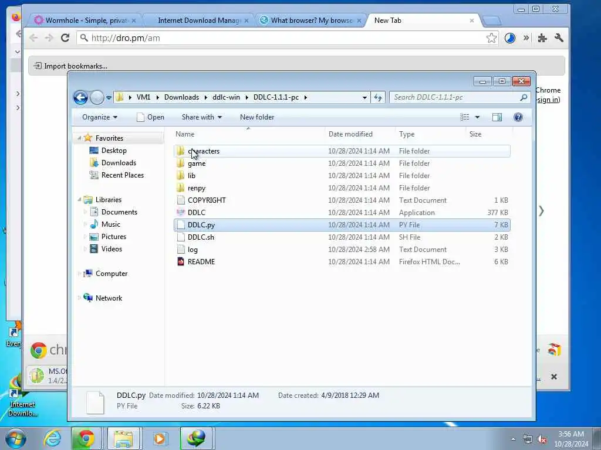601x450 pixels.
Task: Sort by Type column header
Action: tap(407, 134)
